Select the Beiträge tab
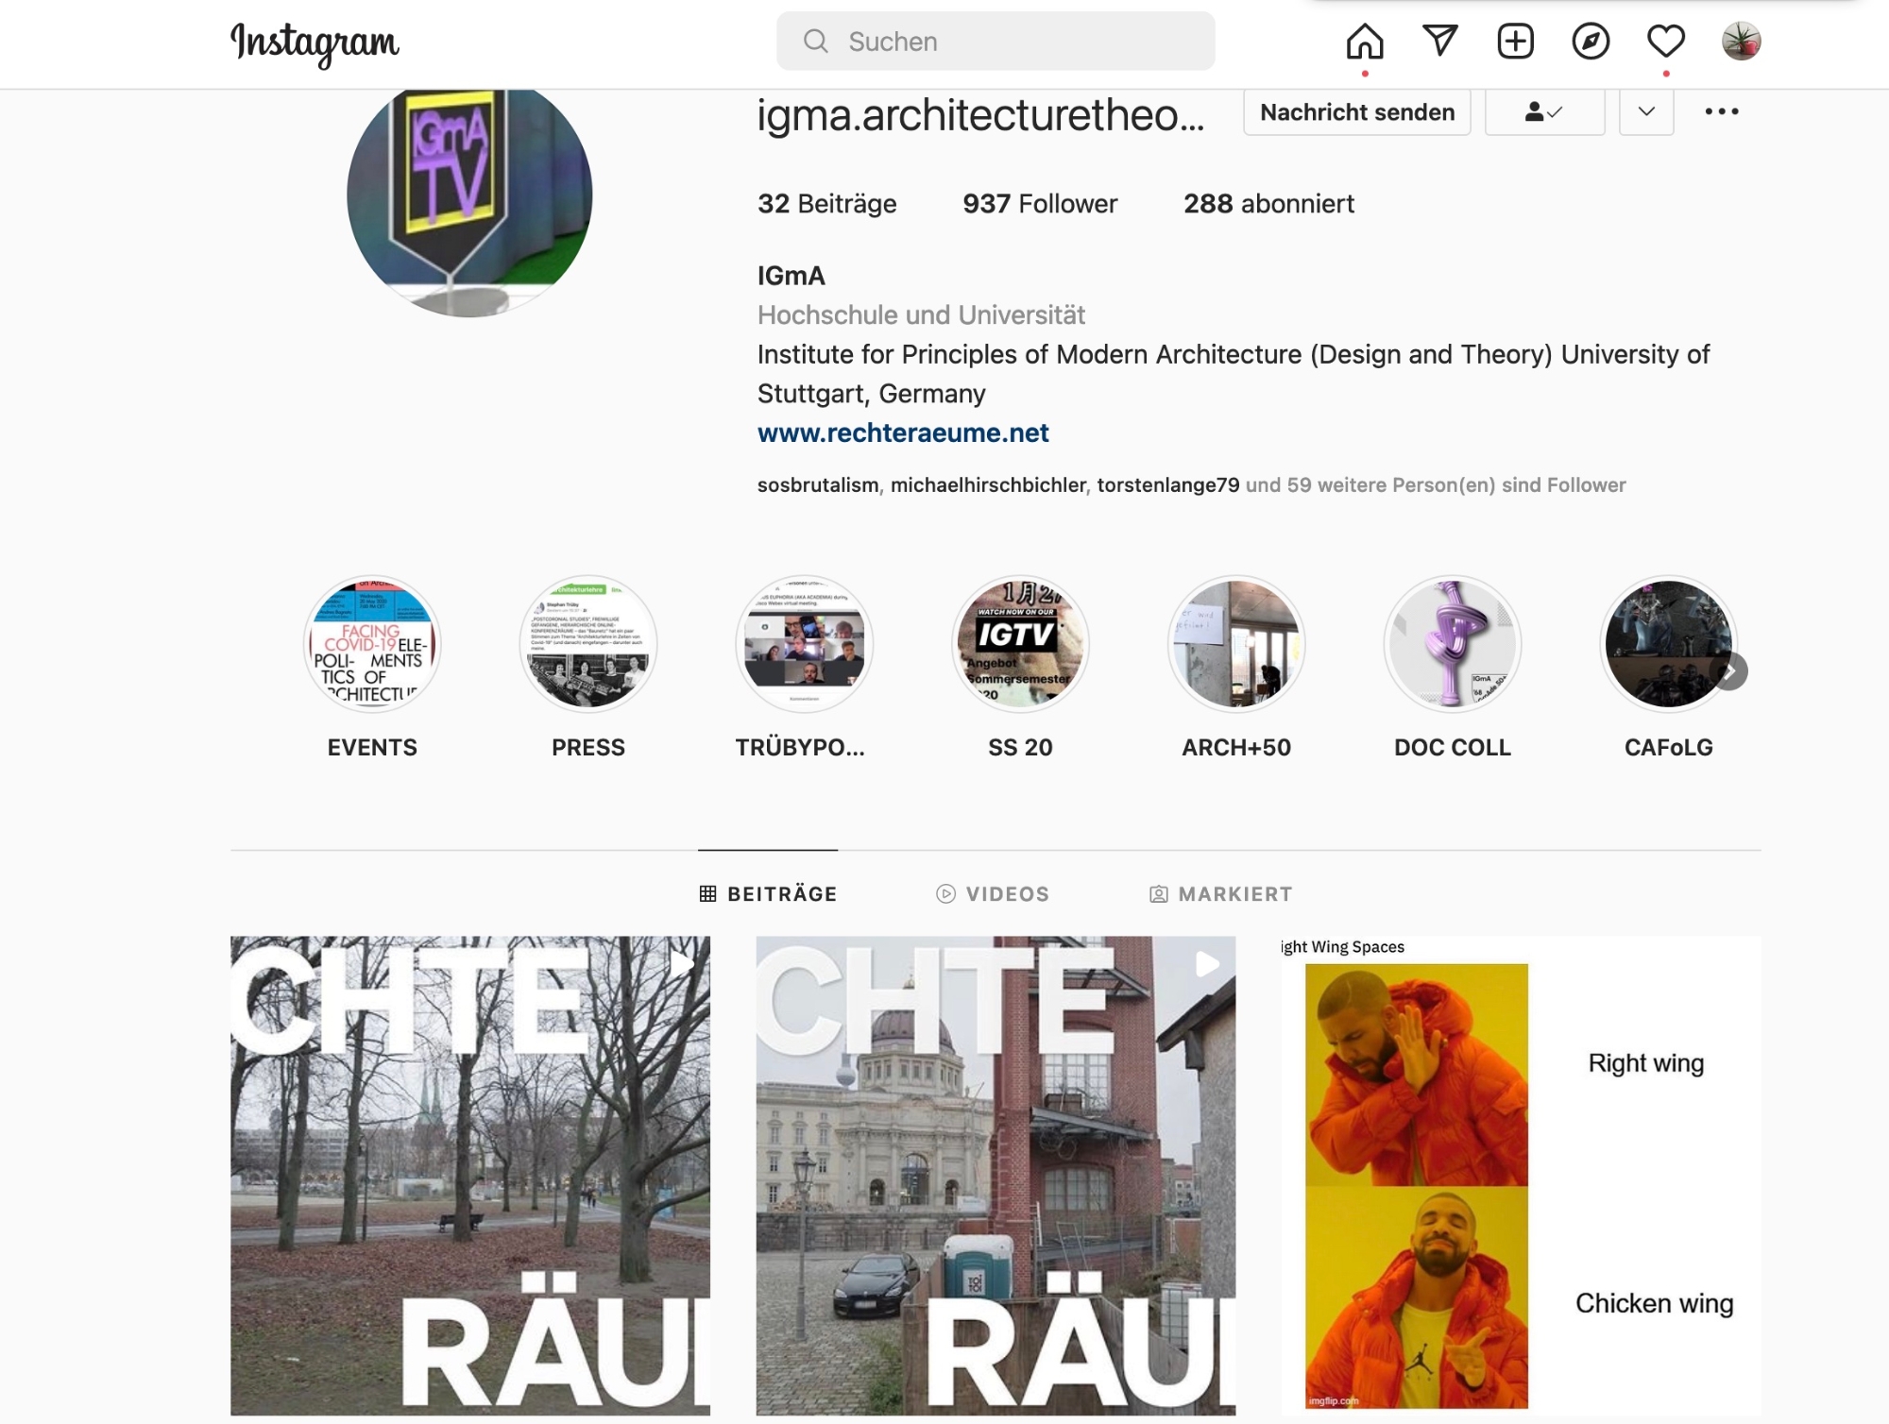 (768, 893)
